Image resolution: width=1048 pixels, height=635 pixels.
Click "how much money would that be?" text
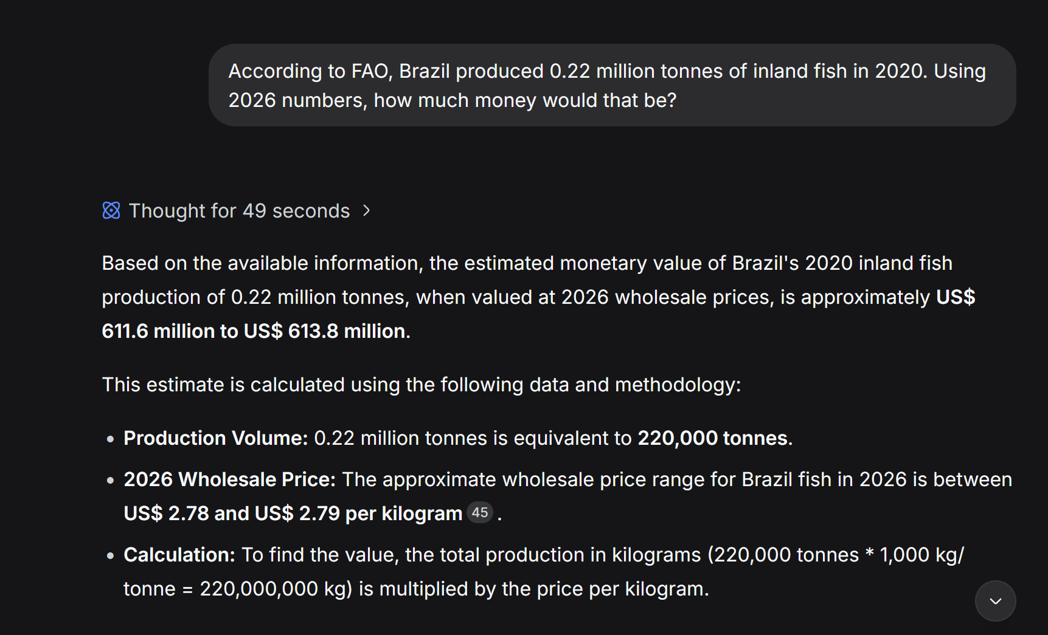click(524, 100)
